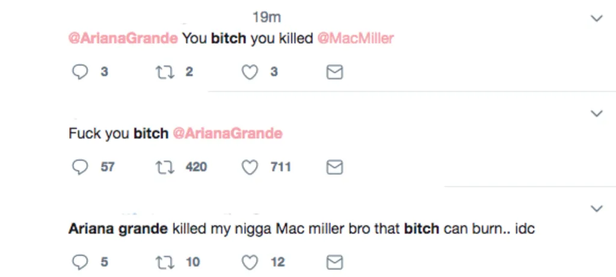Screen dimensions: 616x277
Task: Like the tweet with 12 likes
Action: [x=250, y=262]
